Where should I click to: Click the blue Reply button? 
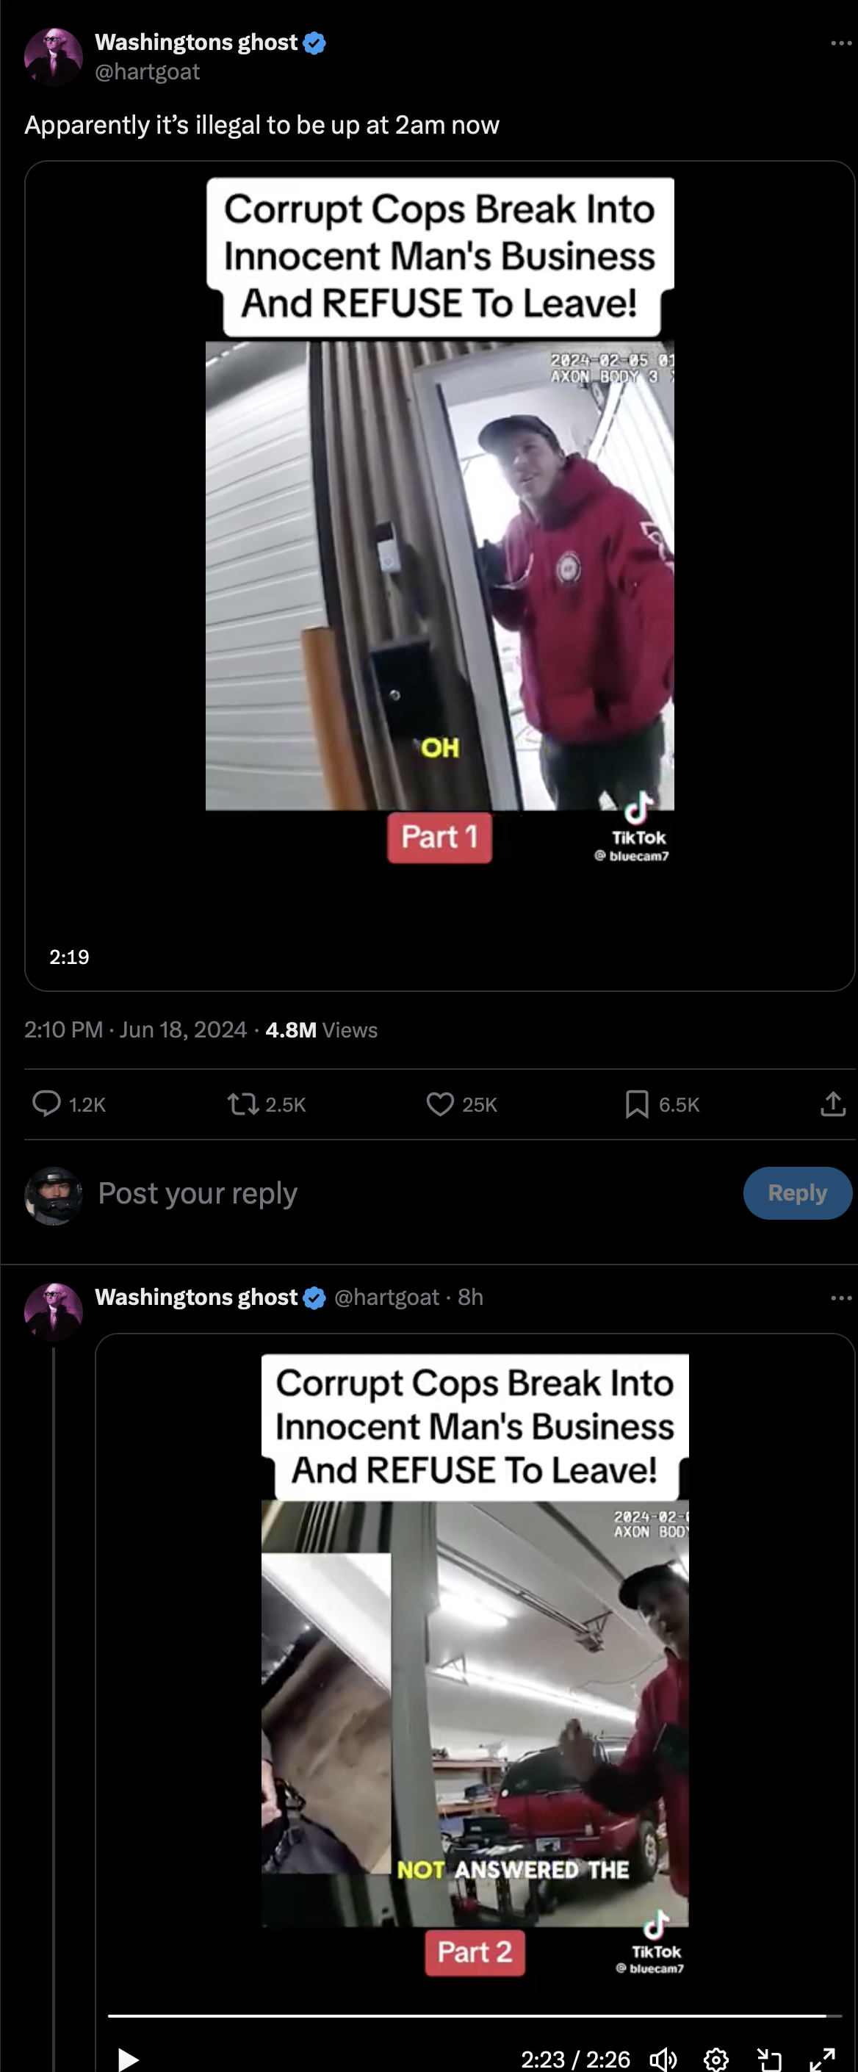click(x=797, y=1192)
